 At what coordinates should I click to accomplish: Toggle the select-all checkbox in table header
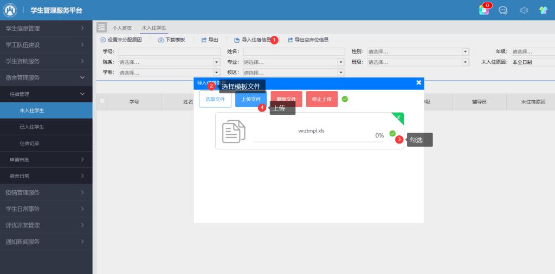[101, 101]
